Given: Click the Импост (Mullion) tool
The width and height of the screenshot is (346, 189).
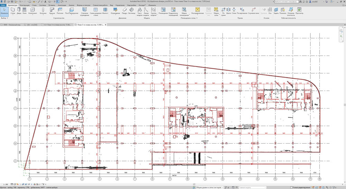Looking at the screenshot, I should click(105, 11).
